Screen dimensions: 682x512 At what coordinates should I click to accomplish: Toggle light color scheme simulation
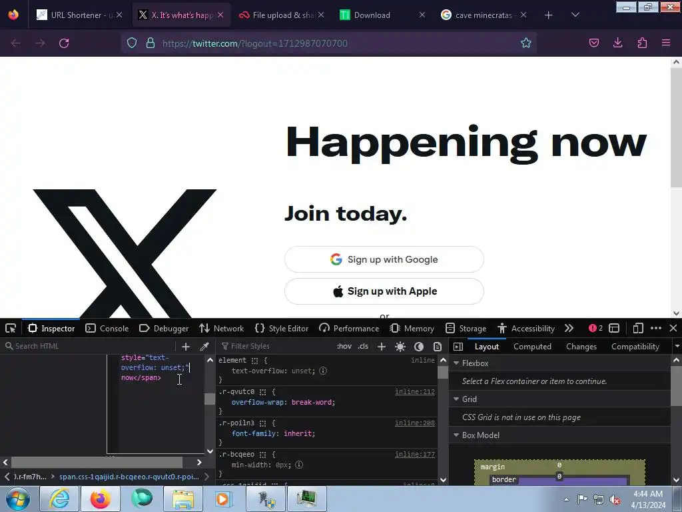400,346
